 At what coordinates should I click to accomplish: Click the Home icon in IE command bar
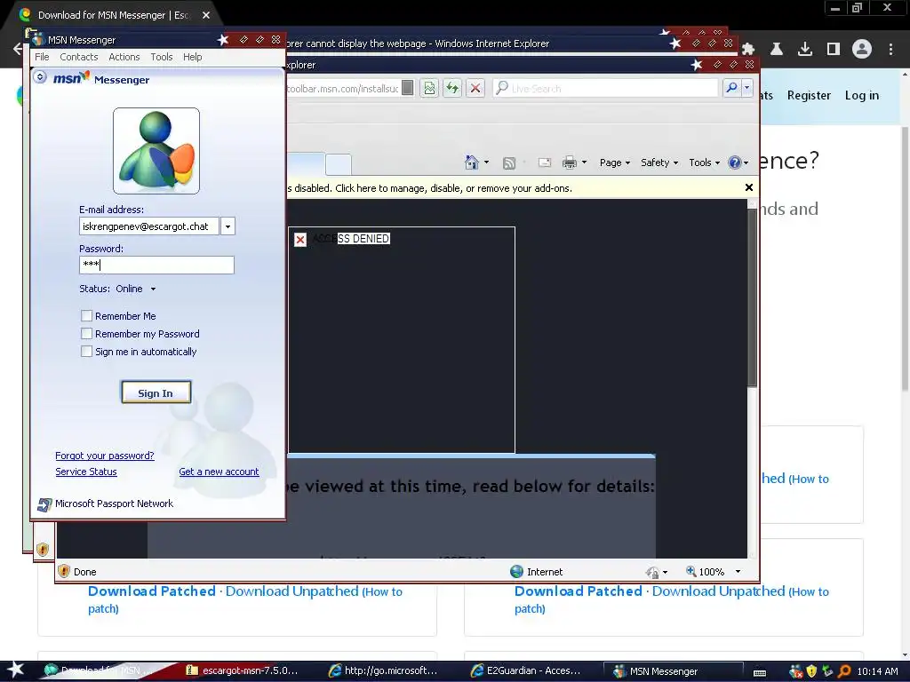pyautogui.click(x=472, y=163)
